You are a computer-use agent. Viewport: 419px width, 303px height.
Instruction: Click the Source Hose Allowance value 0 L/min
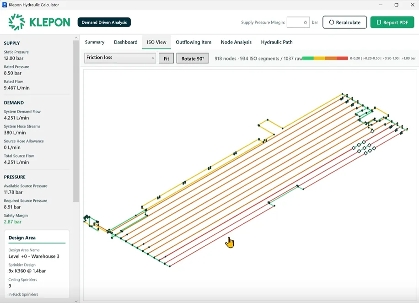coord(12,147)
